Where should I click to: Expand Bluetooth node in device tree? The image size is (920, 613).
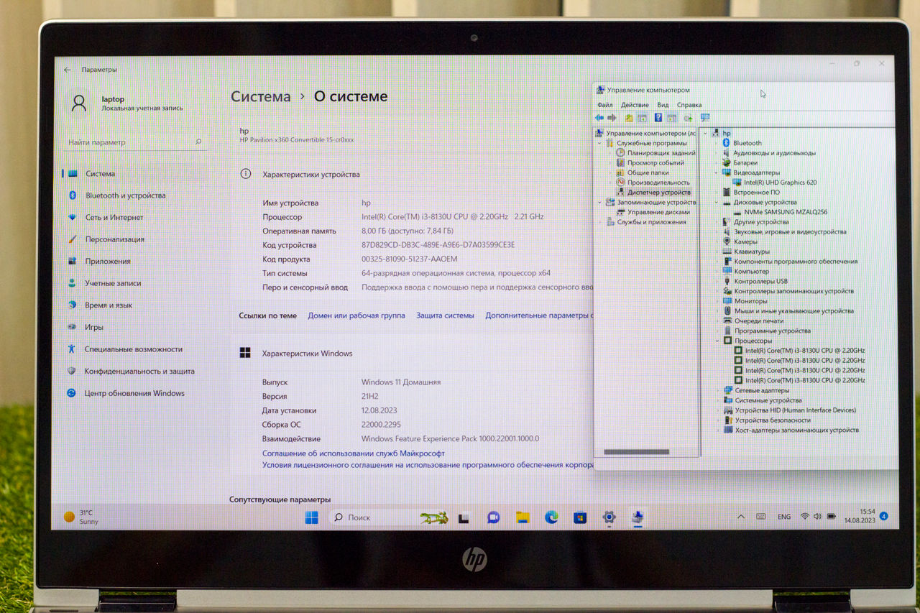click(x=717, y=143)
